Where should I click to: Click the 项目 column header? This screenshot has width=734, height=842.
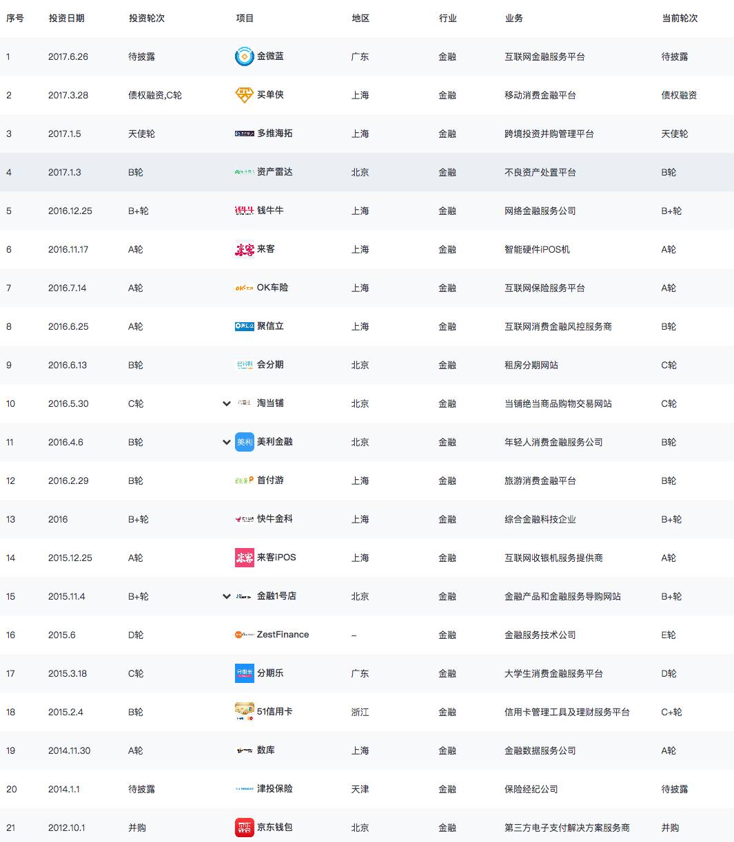click(245, 18)
